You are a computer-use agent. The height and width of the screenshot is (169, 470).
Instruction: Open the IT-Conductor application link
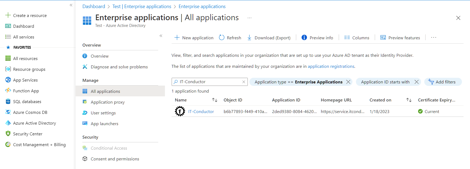201,111
